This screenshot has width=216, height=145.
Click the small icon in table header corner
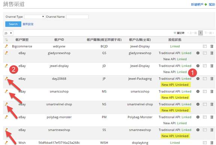(6, 40)
